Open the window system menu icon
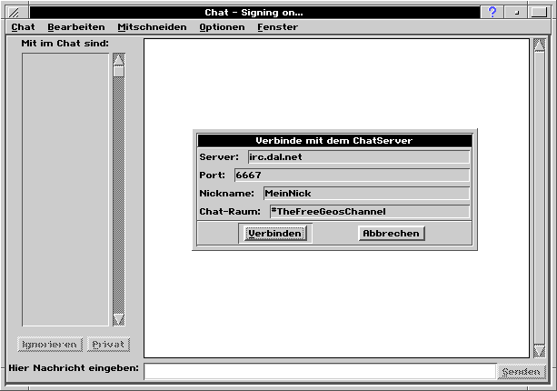Viewport: 557px width, 391px height. [15, 12]
